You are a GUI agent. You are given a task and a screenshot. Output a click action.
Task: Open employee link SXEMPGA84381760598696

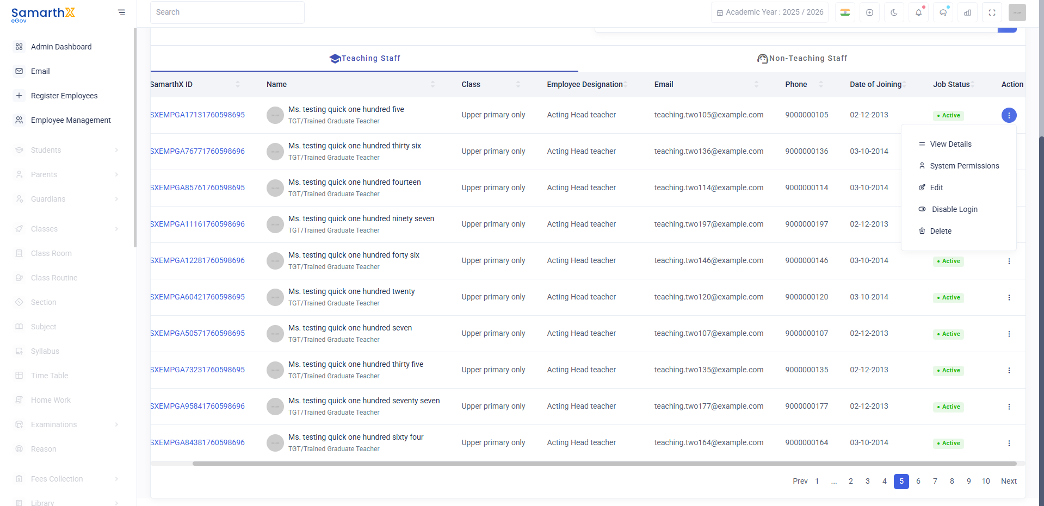197,442
